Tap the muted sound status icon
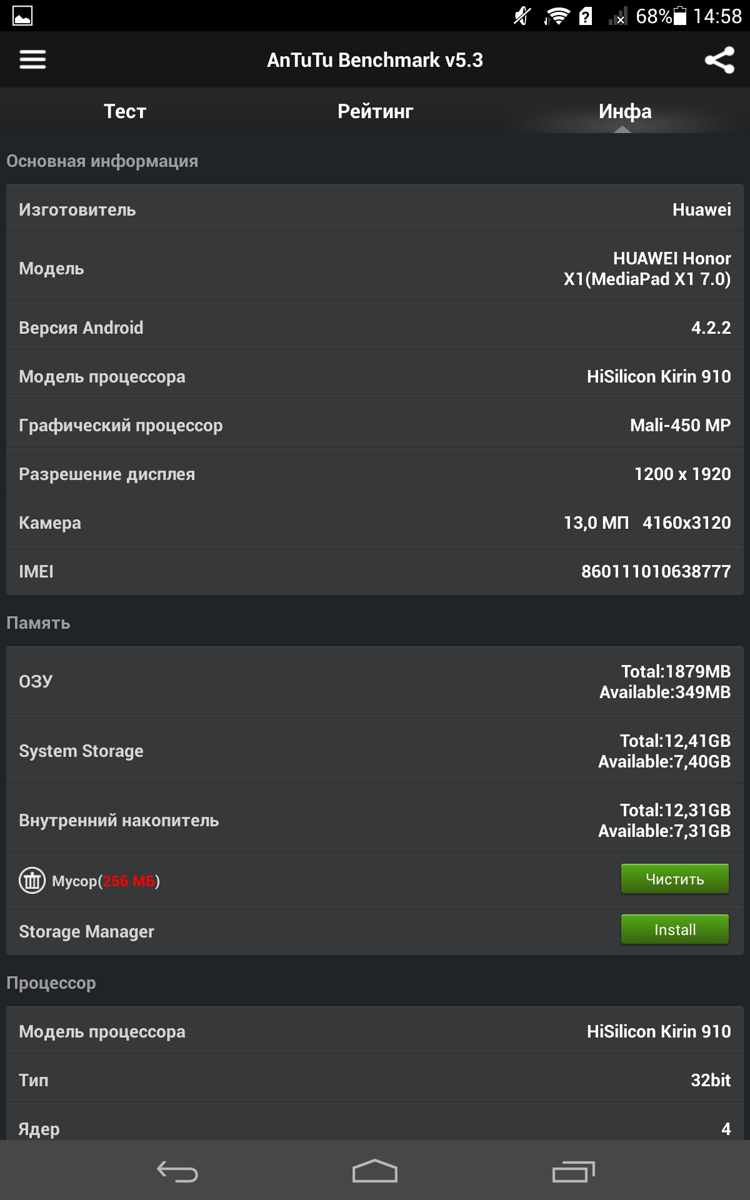The height and width of the screenshot is (1200, 750). (x=522, y=16)
